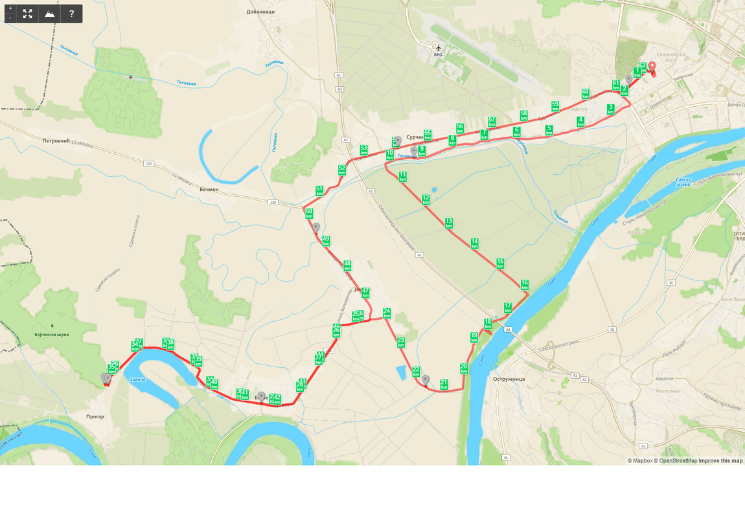
Task: Select the 13 km route marker
Action: 448,223
